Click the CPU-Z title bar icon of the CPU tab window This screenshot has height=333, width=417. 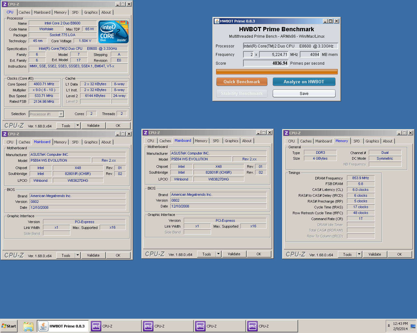(5, 4)
